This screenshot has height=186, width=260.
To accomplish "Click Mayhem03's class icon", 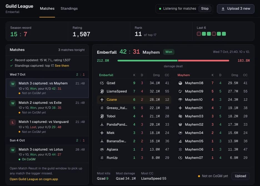I will 180,116.
